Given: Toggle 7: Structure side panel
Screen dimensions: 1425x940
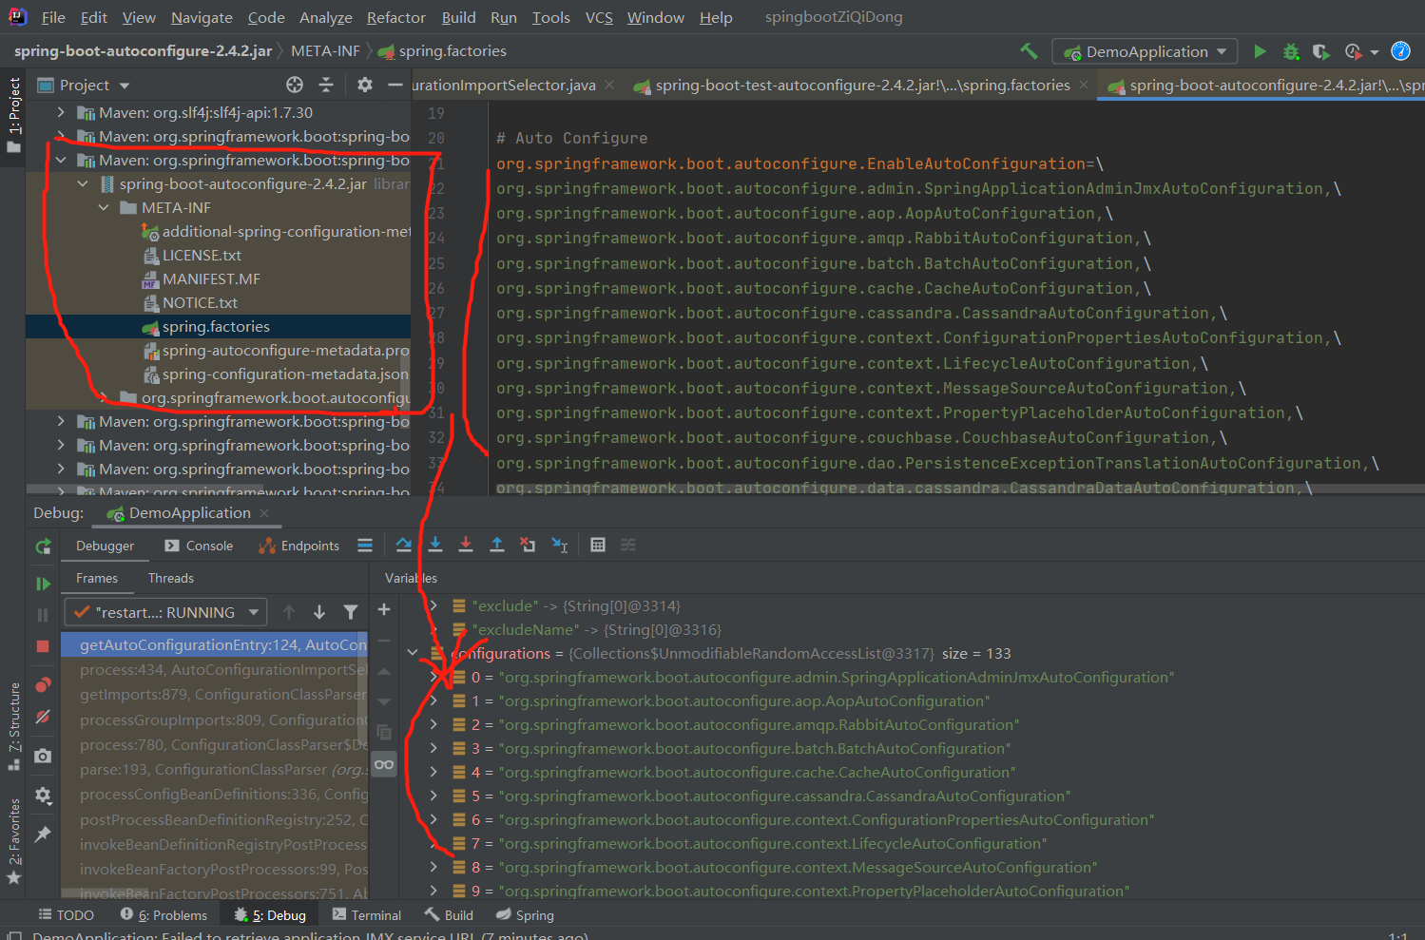Looking at the screenshot, I should click(x=14, y=726).
